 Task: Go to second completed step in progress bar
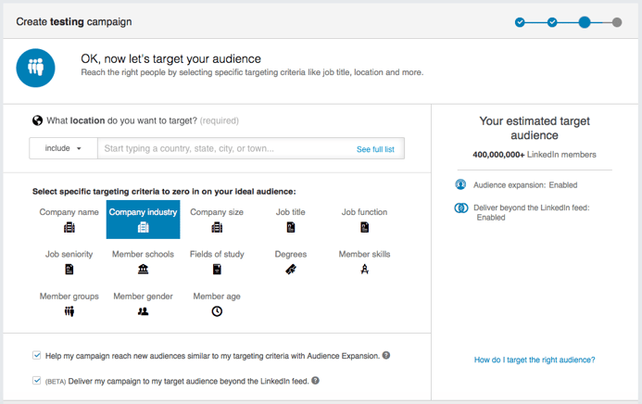552,22
